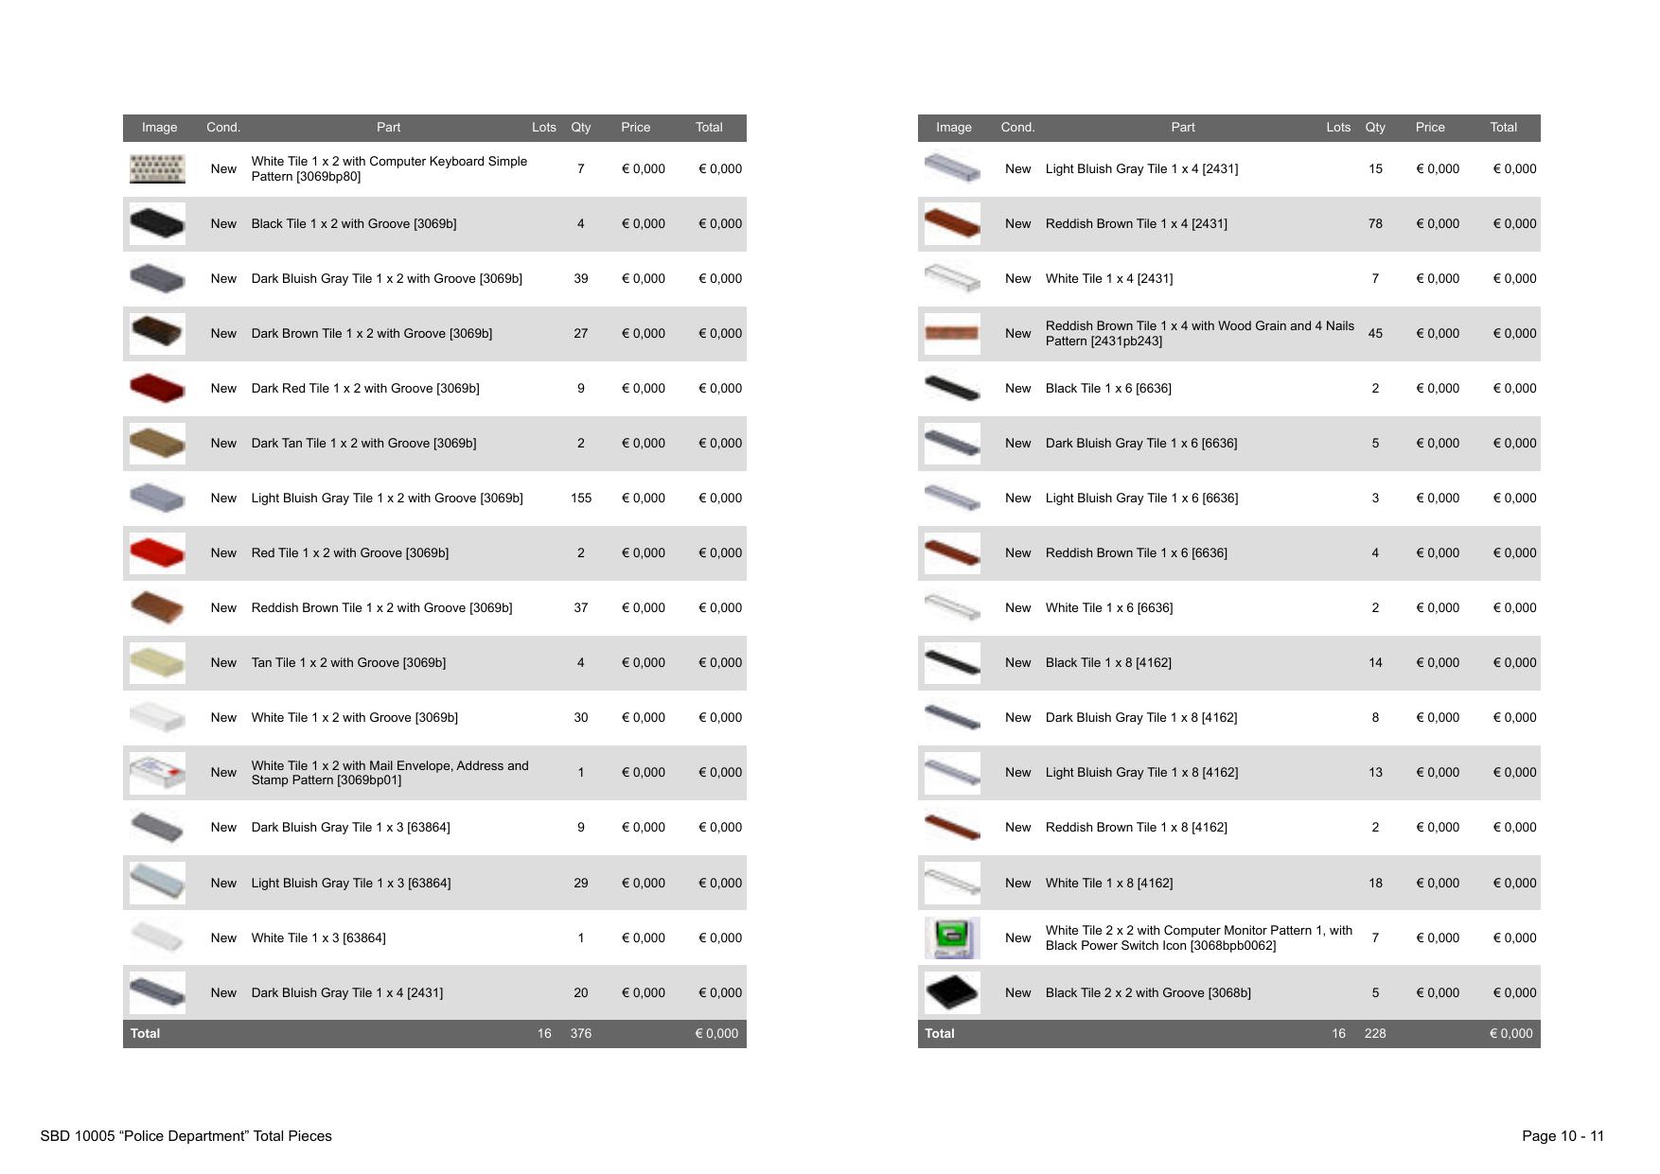Viewport: 1660px width, 1174px height.
Task: Click the wood grain tile image
Action: (952, 333)
